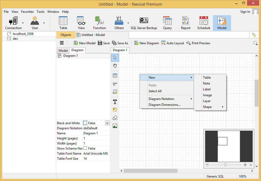
Task: Choose Table from the New submenu
Action: click(207, 78)
